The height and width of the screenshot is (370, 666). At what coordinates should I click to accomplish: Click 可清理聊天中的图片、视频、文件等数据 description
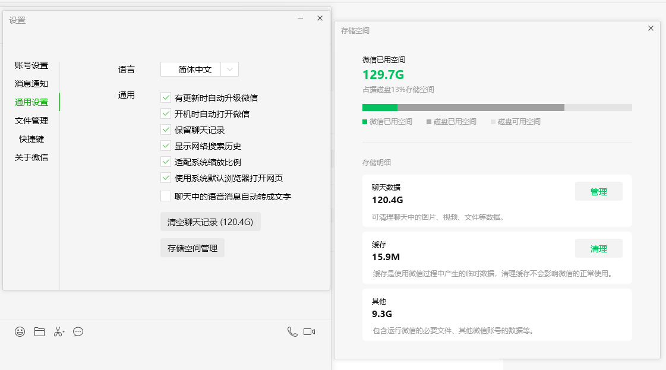[439, 217]
